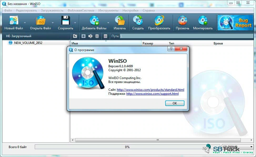This screenshot has height=157, width=256.
Task: Click the list view icon before Путь
Action: tap(106, 36)
